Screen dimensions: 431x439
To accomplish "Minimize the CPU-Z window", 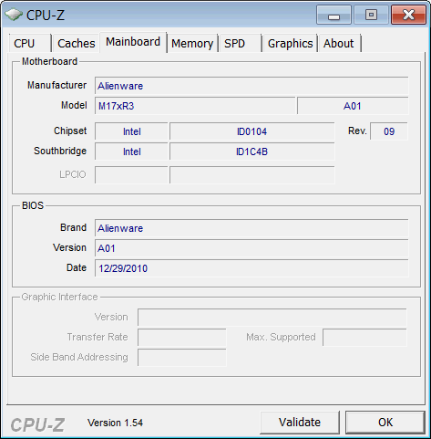I will point(334,15).
